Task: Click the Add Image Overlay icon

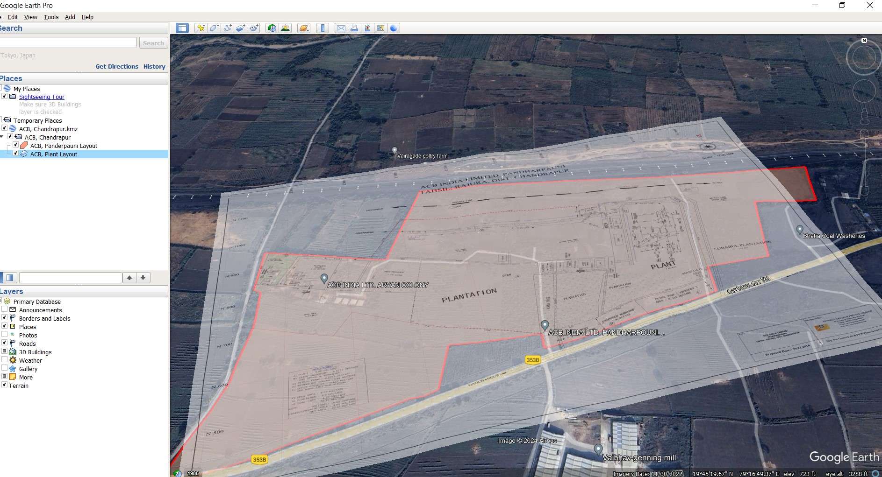Action: (x=241, y=28)
